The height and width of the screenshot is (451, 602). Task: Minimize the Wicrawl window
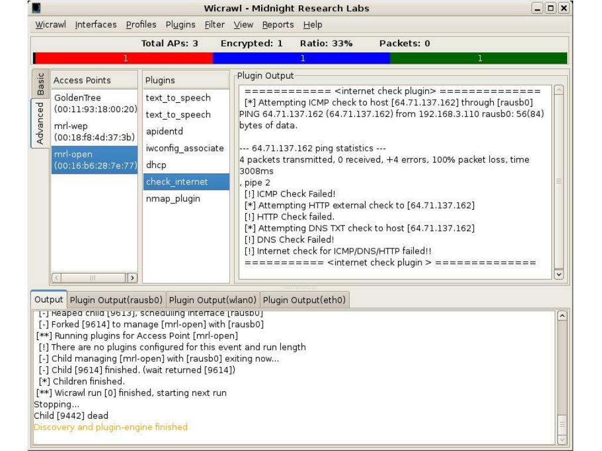click(x=538, y=8)
